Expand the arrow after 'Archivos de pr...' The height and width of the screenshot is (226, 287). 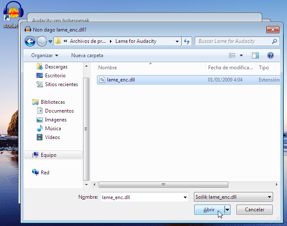[x=111, y=42]
